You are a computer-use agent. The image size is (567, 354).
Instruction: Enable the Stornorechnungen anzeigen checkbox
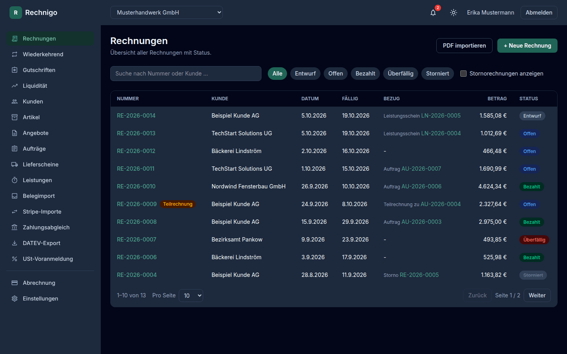463,74
